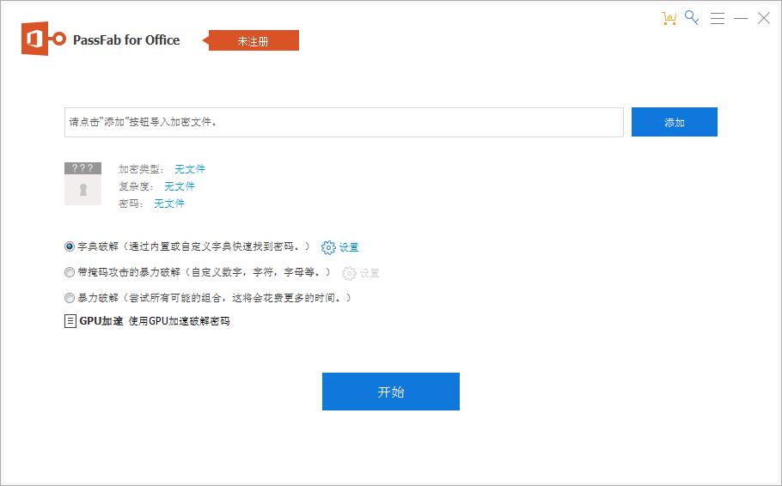Select the 字典破解 radio option
The height and width of the screenshot is (486, 782).
70,246
